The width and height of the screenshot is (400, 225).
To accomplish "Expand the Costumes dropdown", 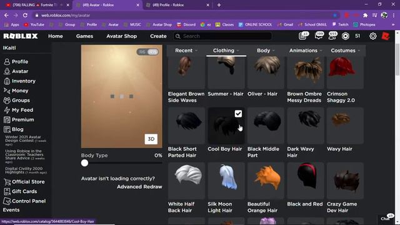I will tap(346, 51).
